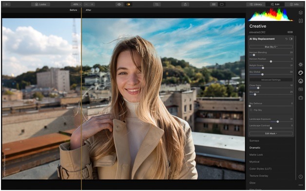Switch to the Info tab
Image resolution: width=306 pixels, height=191 pixels.
pos(294,4)
